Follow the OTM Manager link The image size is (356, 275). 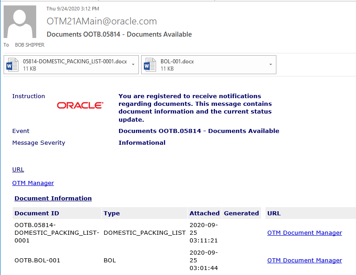tap(33, 183)
